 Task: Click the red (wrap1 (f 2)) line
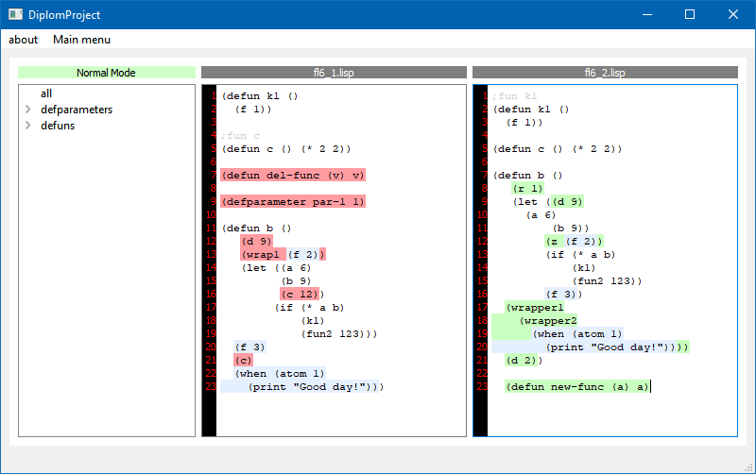point(283,254)
